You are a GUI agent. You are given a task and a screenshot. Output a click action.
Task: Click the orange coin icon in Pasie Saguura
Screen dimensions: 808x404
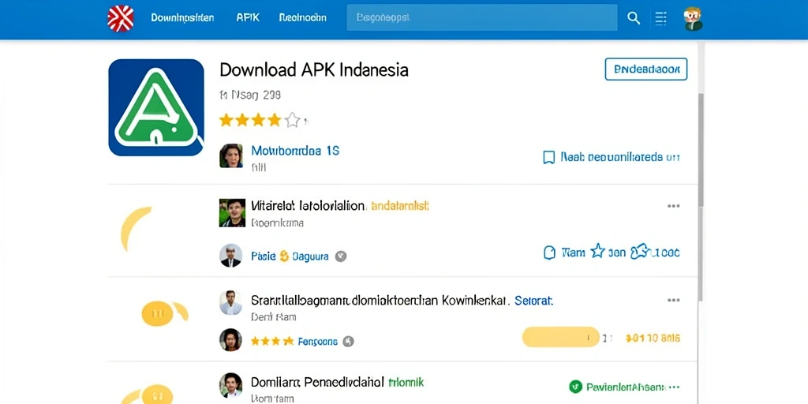tap(284, 256)
